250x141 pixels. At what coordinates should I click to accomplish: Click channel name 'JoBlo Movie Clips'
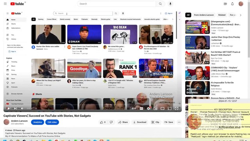[218, 74]
